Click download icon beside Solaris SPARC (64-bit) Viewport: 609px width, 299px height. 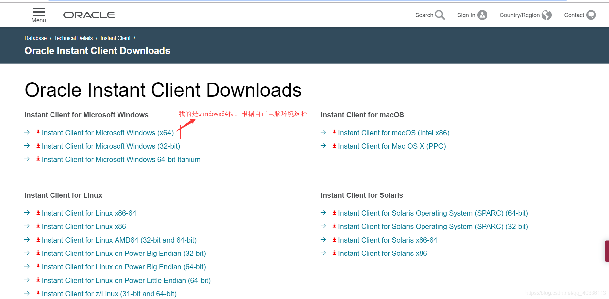(334, 213)
